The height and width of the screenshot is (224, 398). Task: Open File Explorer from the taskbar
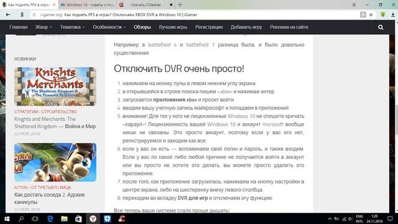click(64, 218)
